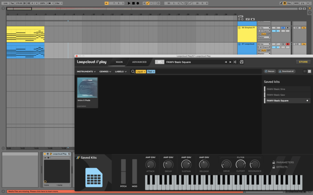The width and height of the screenshot is (313, 195).
Task: Click the shuffle preset icon in Loopcloud
Action: (235, 62)
